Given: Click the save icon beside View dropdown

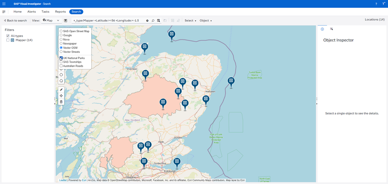Looking at the screenshot, I should [x=66, y=21].
